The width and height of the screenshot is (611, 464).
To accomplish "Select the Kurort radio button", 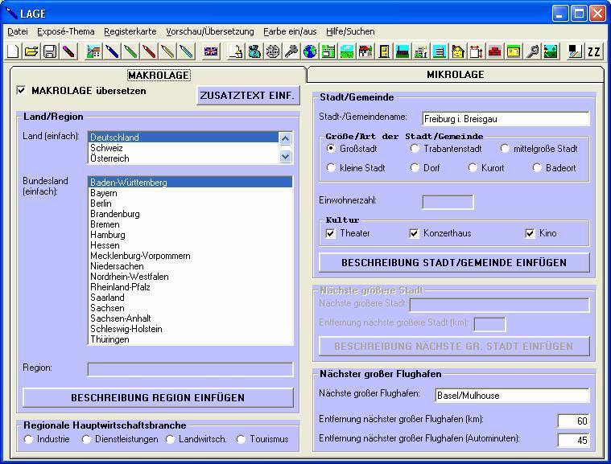I will (473, 168).
